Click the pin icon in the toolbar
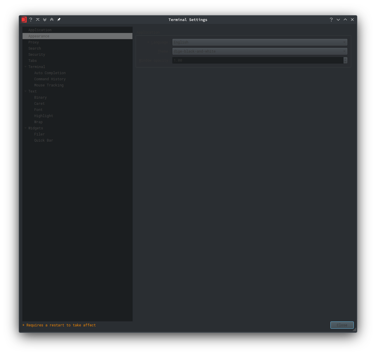This screenshot has height=355, width=376. click(59, 20)
